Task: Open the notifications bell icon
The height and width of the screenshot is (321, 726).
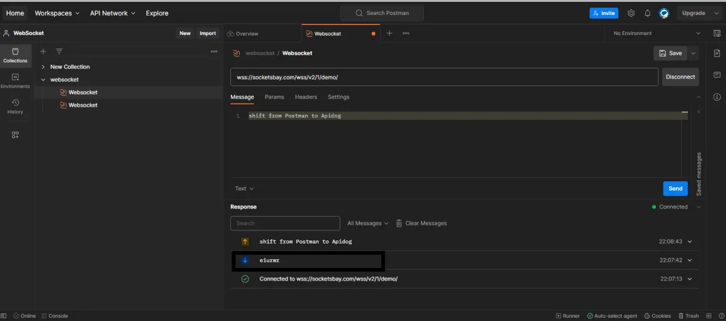Action: [x=648, y=13]
